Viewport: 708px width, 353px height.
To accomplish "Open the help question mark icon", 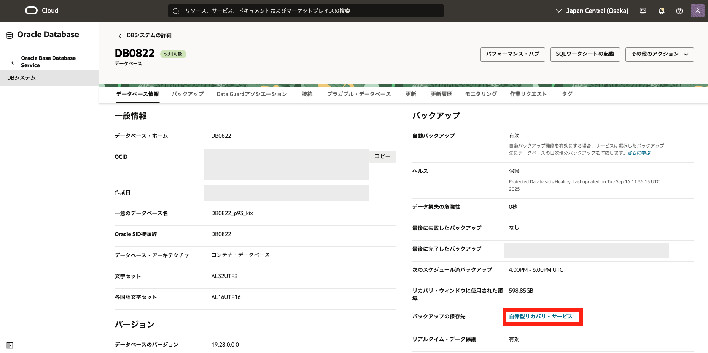I will (x=679, y=11).
